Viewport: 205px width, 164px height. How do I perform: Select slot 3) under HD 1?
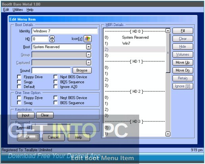(134, 85)
